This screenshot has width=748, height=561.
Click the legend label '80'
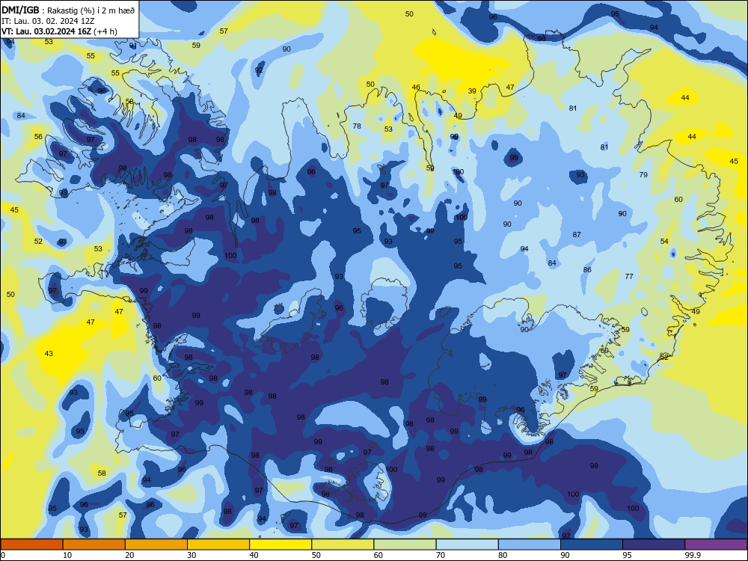coord(503,555)
